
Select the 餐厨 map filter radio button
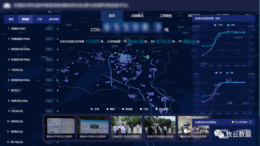pyautogui.click(x=107, y=109)
